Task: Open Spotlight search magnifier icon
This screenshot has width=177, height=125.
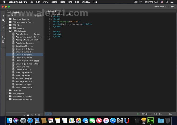Action: point(167,2)
